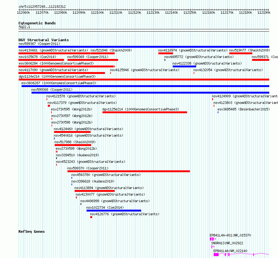The width and height of the screenshot is (278, 258).
Task: Open nsv519077 (Shaikh2009) variant label
Action: pos(250,50)
